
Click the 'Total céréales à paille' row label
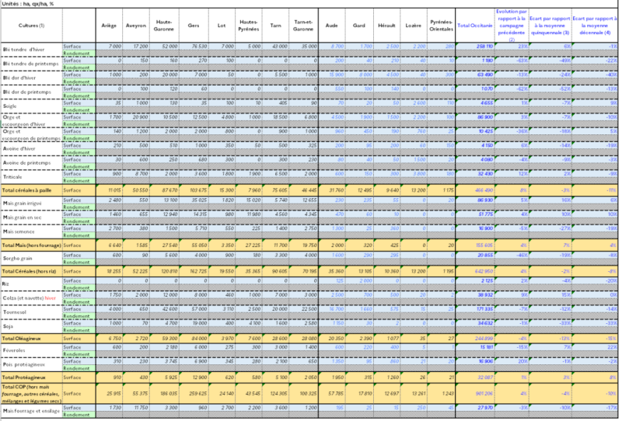(x=26, y=190)
